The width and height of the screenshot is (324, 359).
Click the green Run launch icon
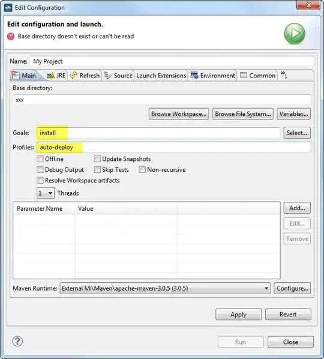(295, 34)
